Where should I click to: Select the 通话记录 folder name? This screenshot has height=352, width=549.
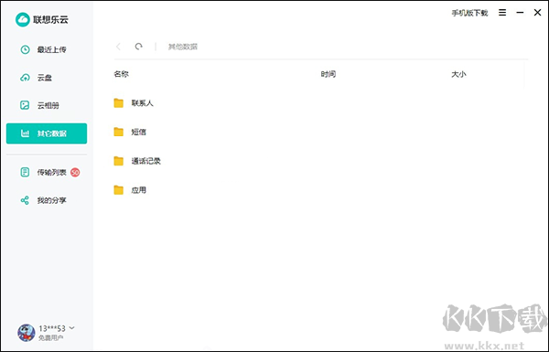(x=146, y=161)
